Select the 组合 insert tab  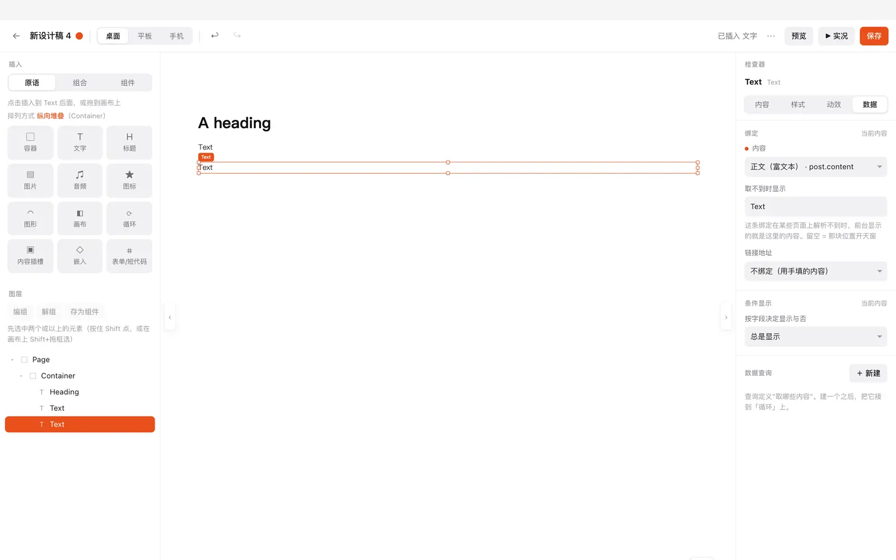(x=80, y=83)
